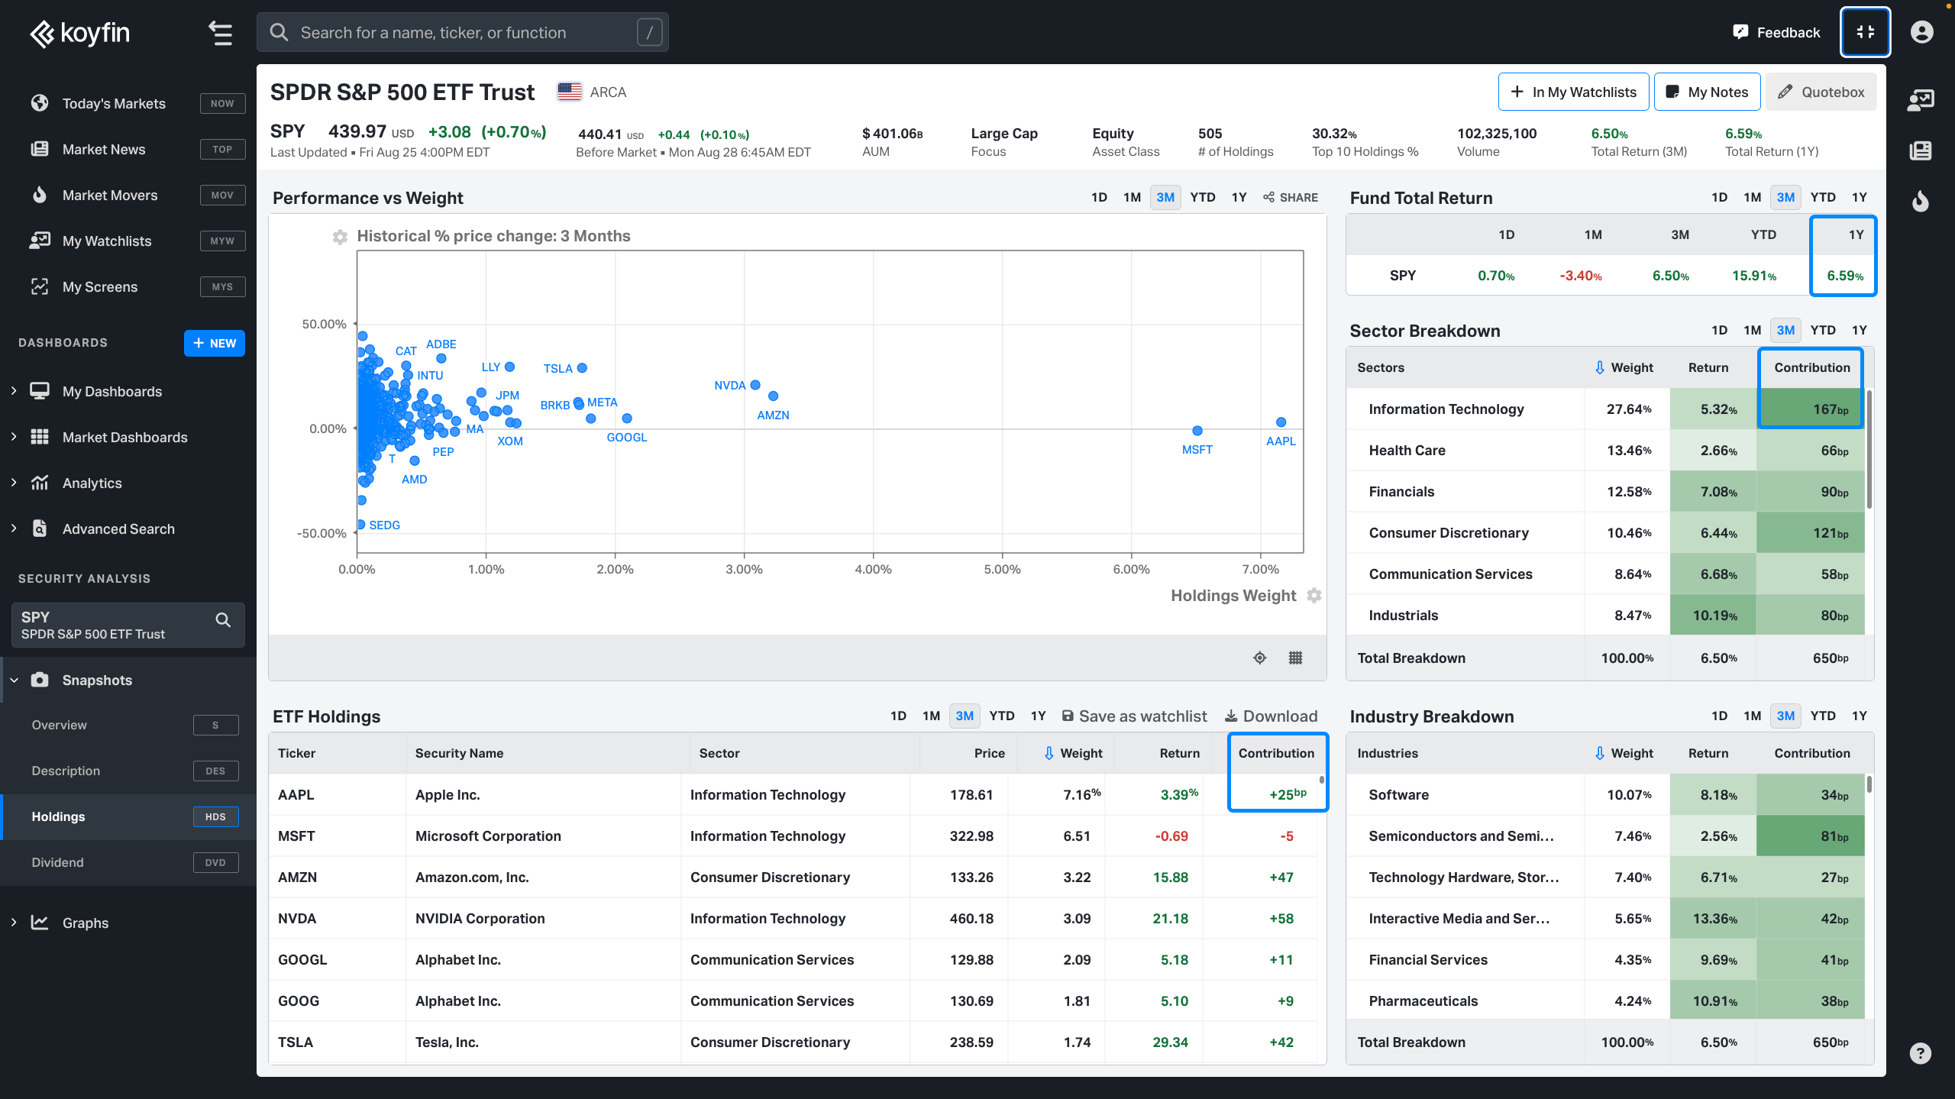1955x1099 pixels.
Task: Sort ETF Holdings by Contribution column header
Action: [1276, 753]
